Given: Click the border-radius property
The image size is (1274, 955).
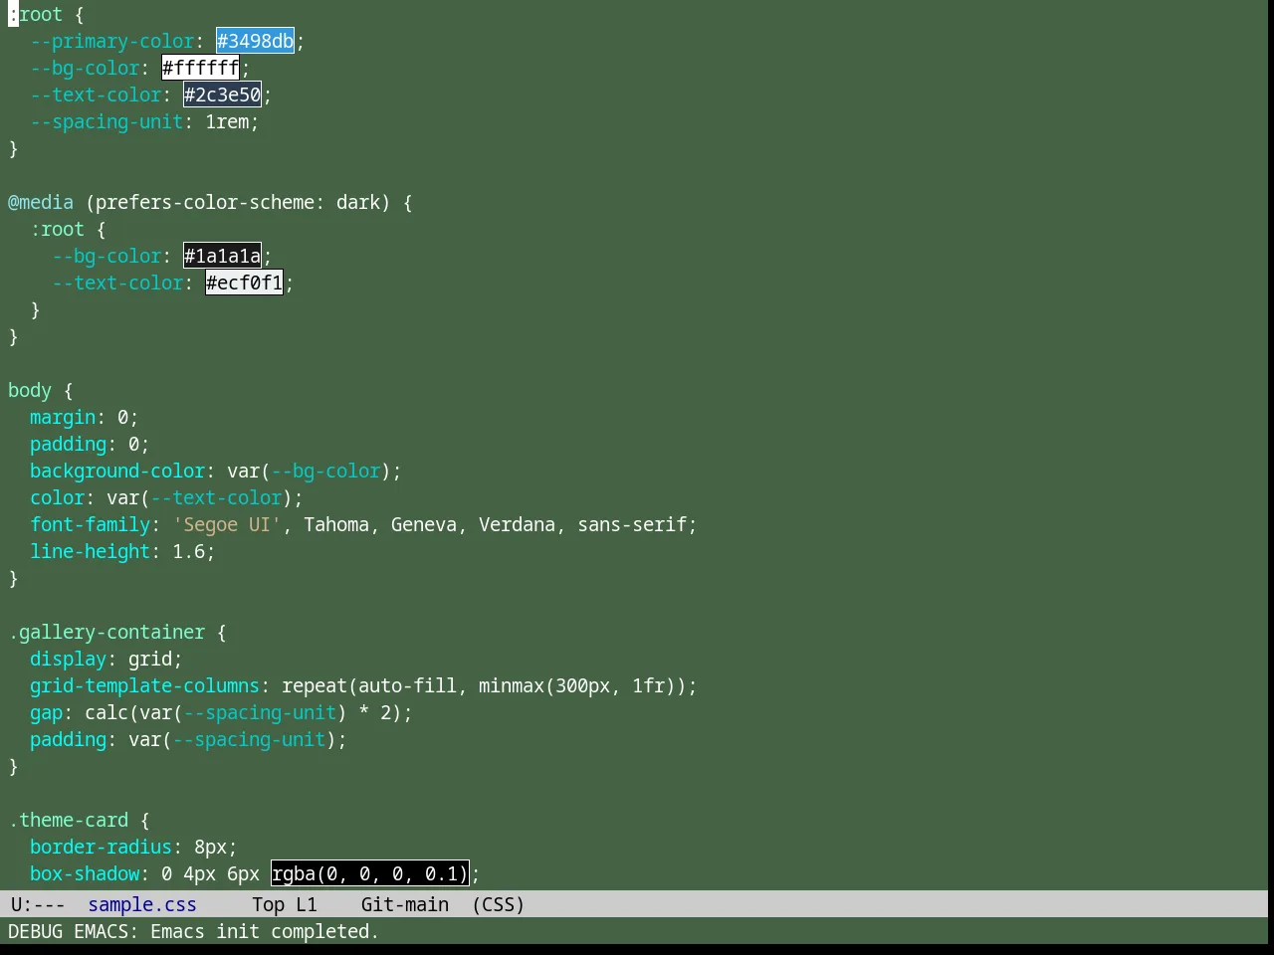Looking at the screenshot, I should click(102, 847).
